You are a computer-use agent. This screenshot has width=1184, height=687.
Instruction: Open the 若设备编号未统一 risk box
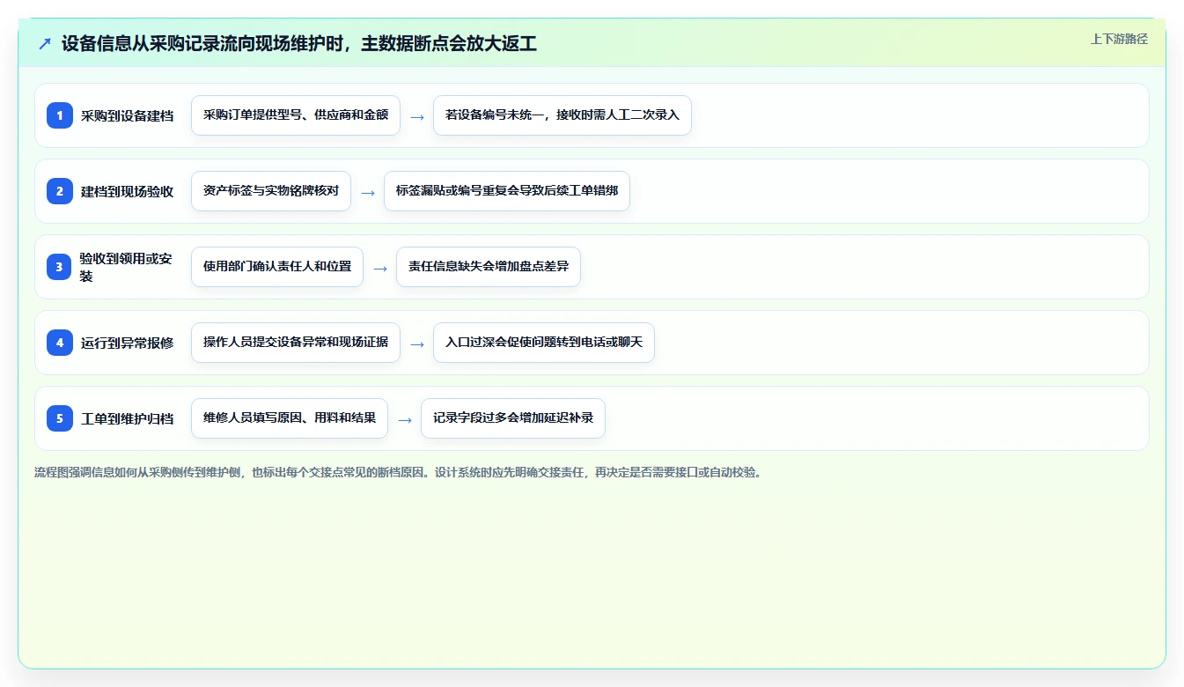pos(563,115)
